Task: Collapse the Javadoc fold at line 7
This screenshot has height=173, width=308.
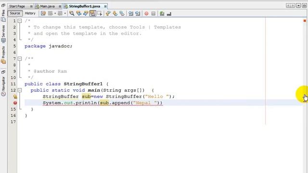Action: [20, 59]
